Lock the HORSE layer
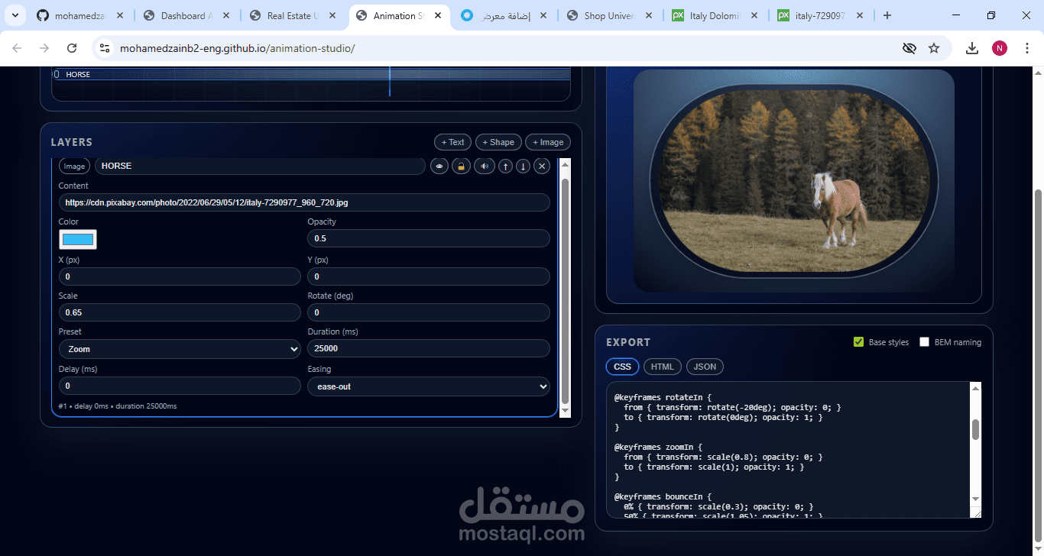 [x=461, y=166]
